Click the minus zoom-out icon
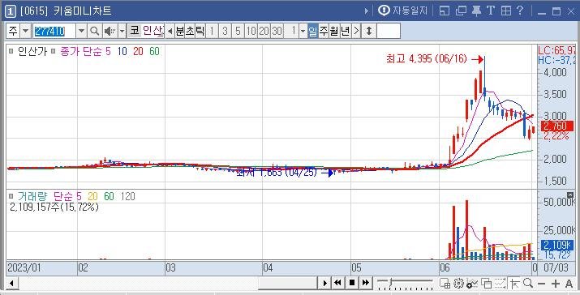580x295 pixels. [x=542, y=284]
